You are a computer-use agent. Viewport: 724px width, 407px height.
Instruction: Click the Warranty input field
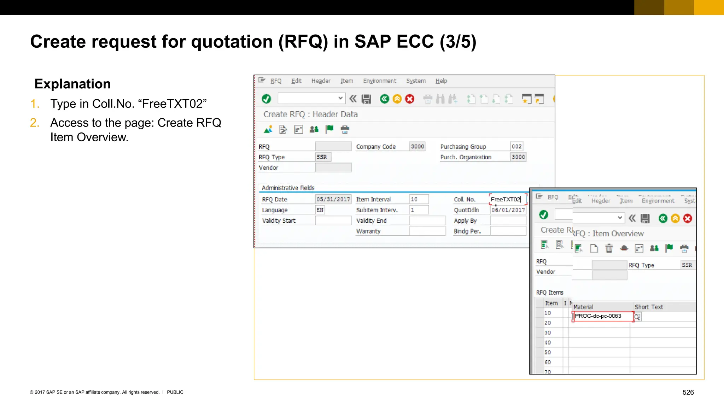[427, 231]
